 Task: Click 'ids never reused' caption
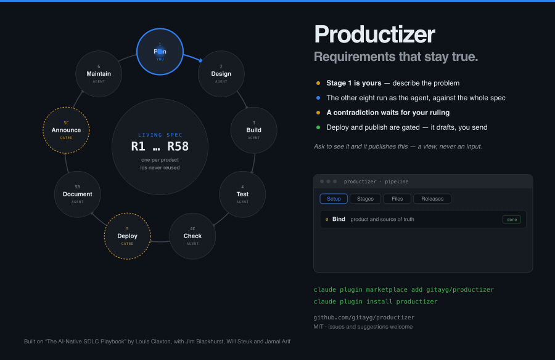160,168
